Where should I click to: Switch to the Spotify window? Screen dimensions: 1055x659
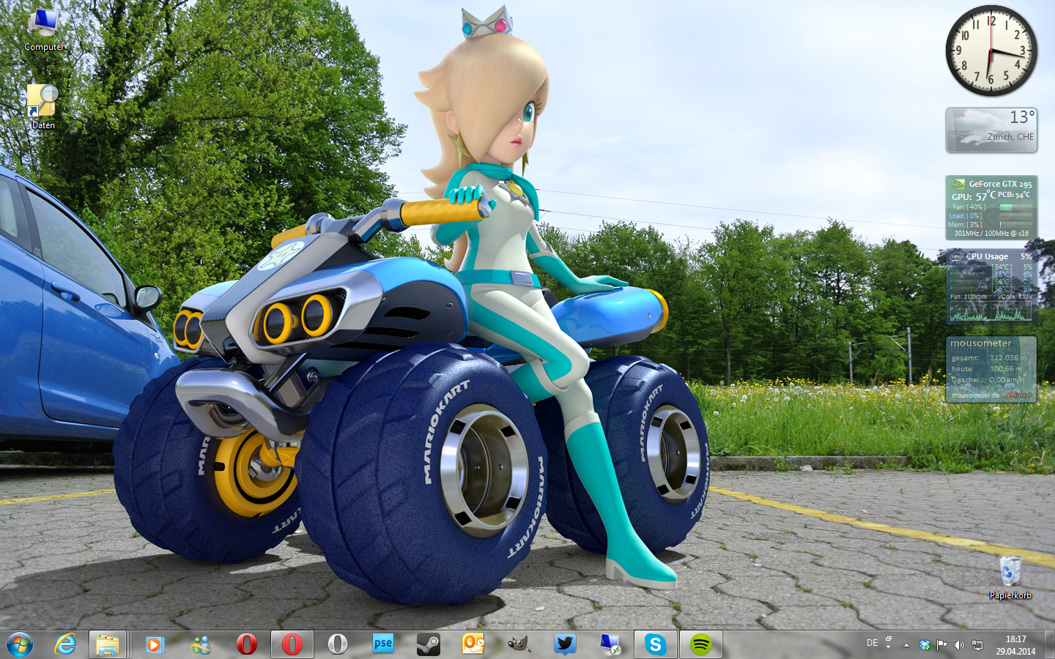point(701,644)
